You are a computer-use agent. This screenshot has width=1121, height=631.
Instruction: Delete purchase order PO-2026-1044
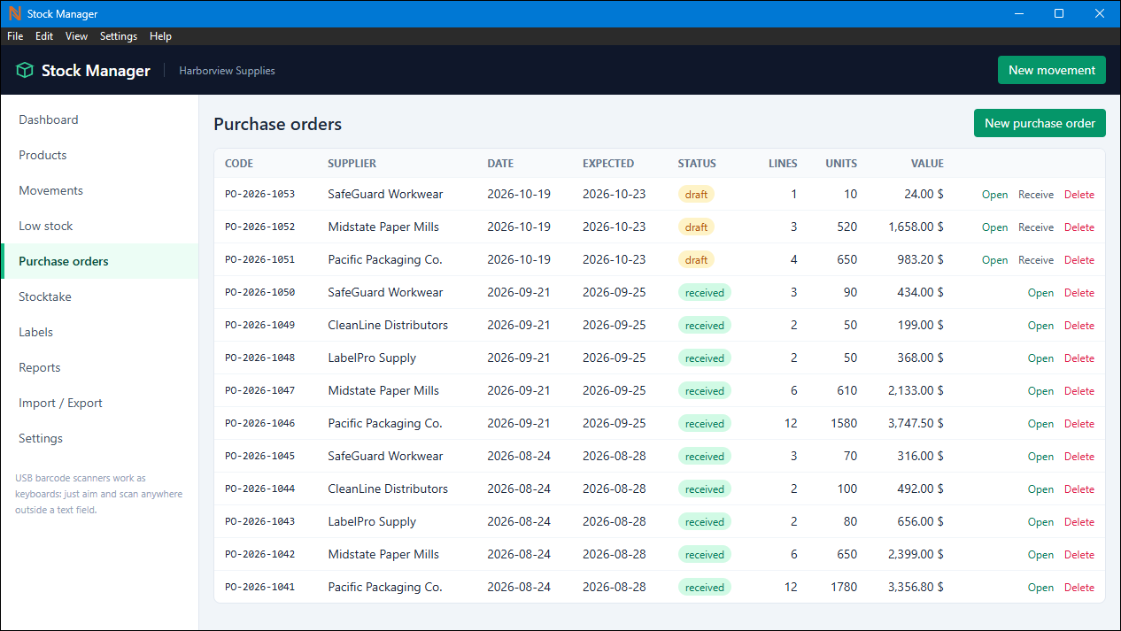tap(1079, 489)
